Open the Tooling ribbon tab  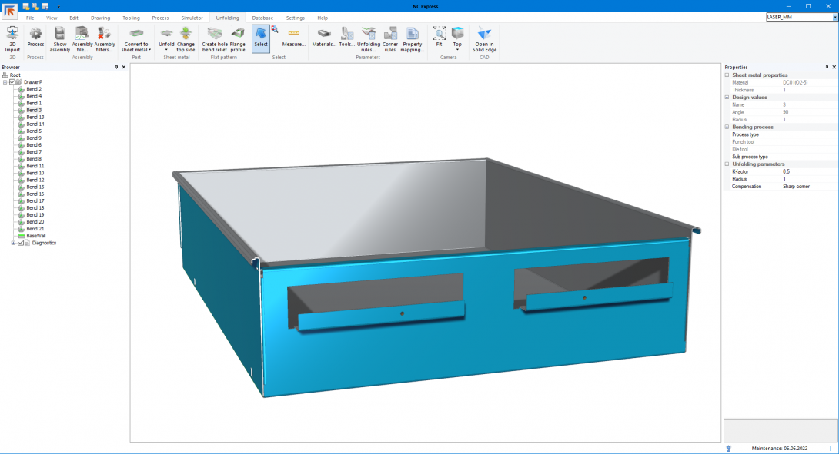(x=131, y=18)
